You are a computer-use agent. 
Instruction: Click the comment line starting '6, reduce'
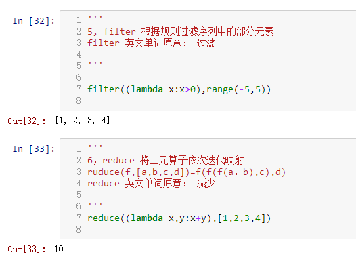(166, 160)
